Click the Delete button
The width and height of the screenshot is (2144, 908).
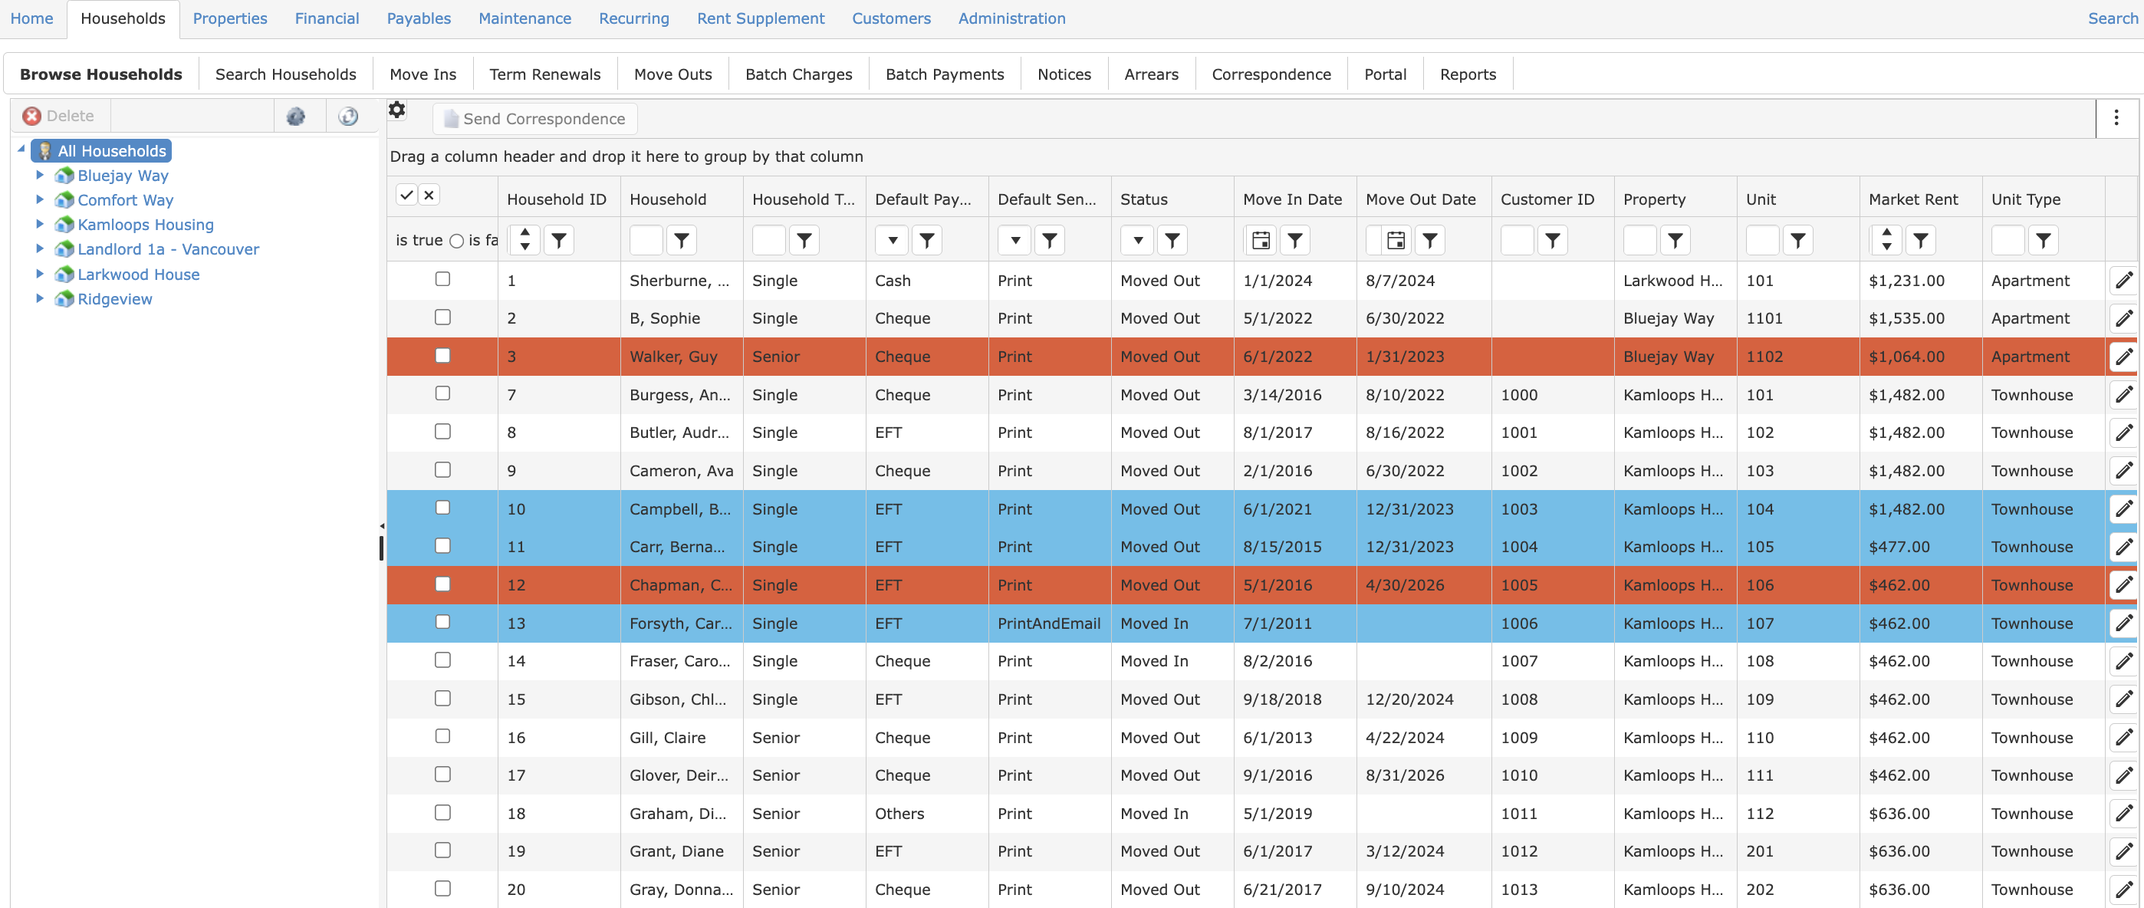tap(58, 117)
